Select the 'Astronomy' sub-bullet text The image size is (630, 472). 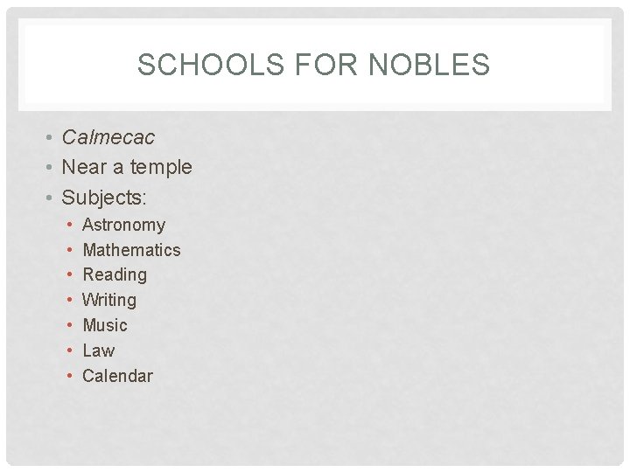coord(123,225)
